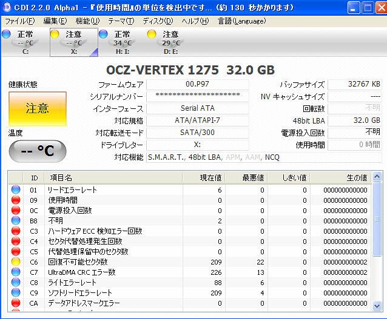Click the 最悪値 column header
Viewport: 387px width, 319px height.
click(246, 177)
